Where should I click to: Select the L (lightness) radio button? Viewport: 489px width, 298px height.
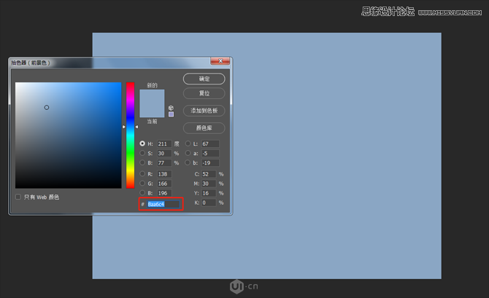point(188,144)
